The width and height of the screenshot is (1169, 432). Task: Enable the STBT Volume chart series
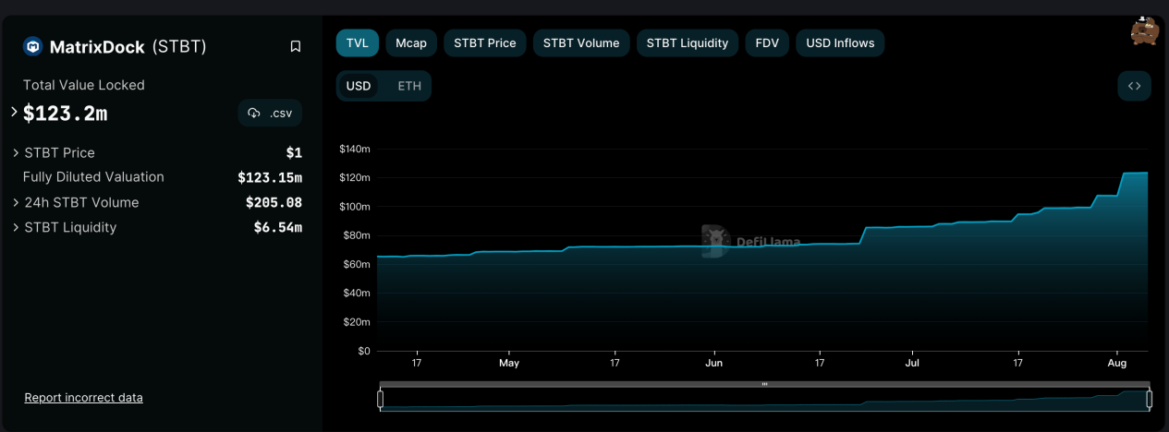581,42
